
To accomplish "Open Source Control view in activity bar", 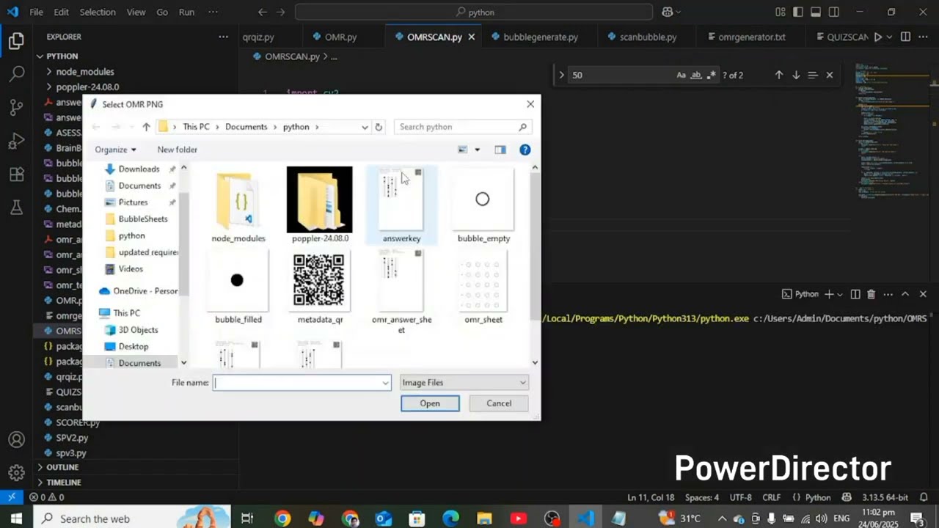I will coord(16,108).
